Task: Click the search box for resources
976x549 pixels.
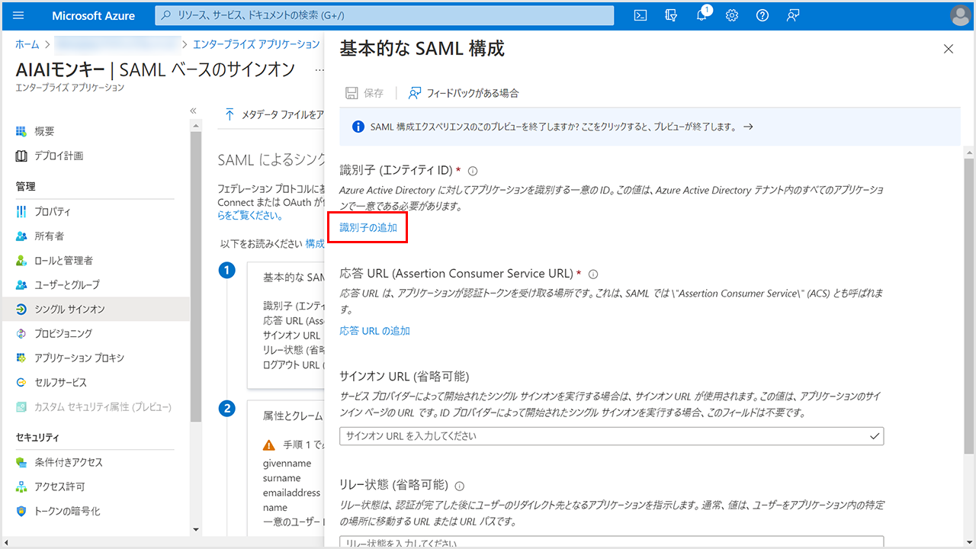Action: coord(385,15)
